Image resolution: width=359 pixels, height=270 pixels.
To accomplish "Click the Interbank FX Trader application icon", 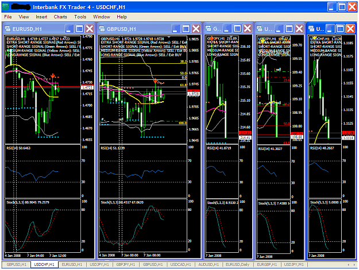I will click(6, 7).
